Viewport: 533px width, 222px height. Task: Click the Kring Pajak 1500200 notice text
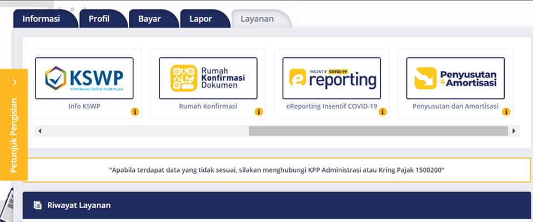pos(276,170)
